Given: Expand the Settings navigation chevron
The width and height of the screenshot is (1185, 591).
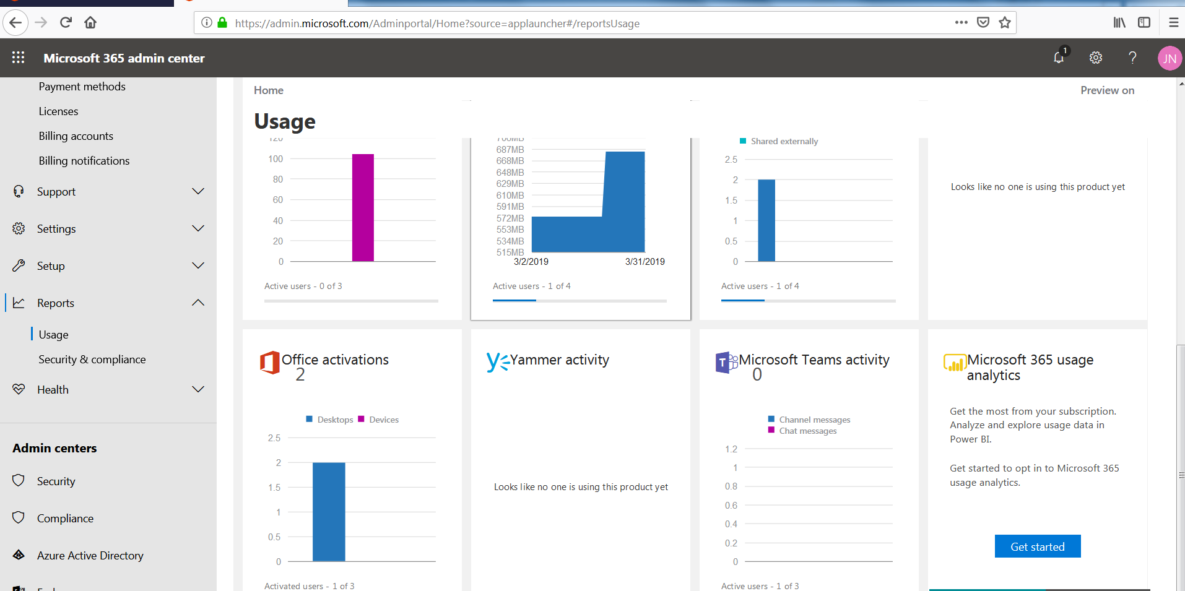Looking at the screenshot, I should point(198,228).
